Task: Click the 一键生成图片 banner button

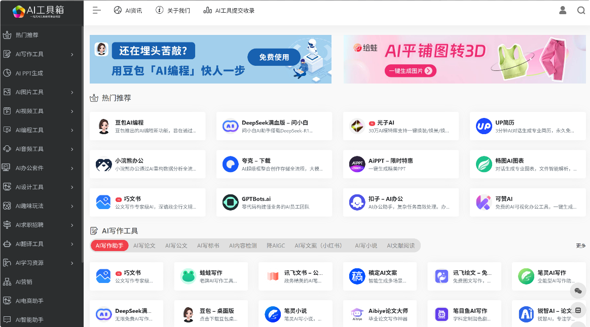Action: pos(410,71)
